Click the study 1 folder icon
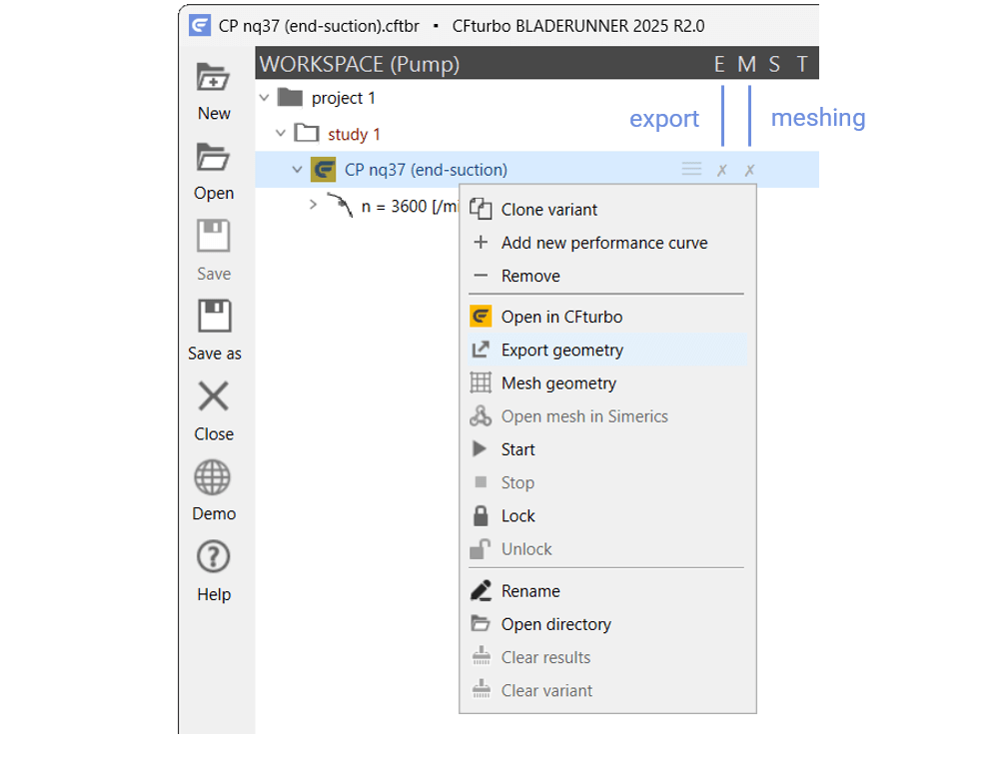 point(307,133)
